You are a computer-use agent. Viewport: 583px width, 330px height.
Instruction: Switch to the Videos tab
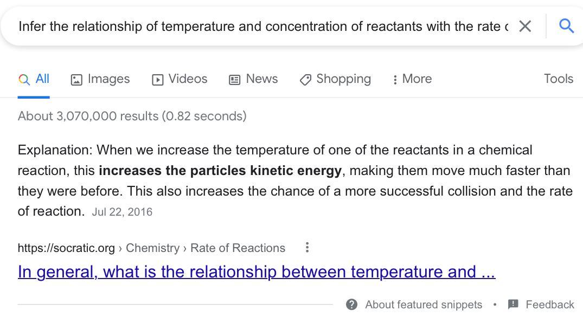(188, 79)
